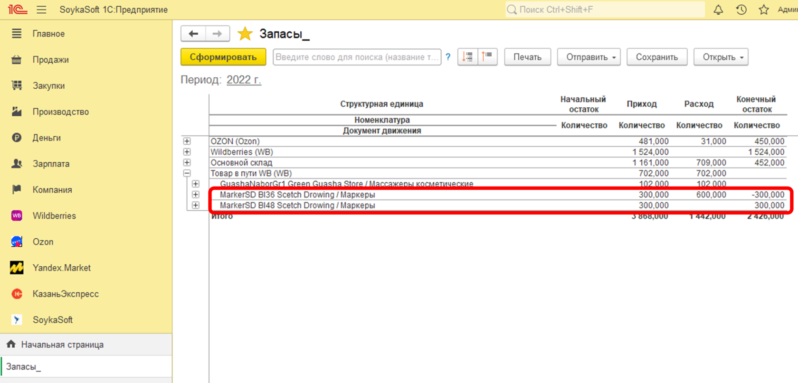Open the Производство menu section

point(61,112)
